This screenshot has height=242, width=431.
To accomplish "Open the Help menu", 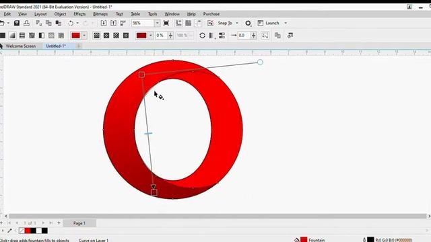I will pos(191,14).
